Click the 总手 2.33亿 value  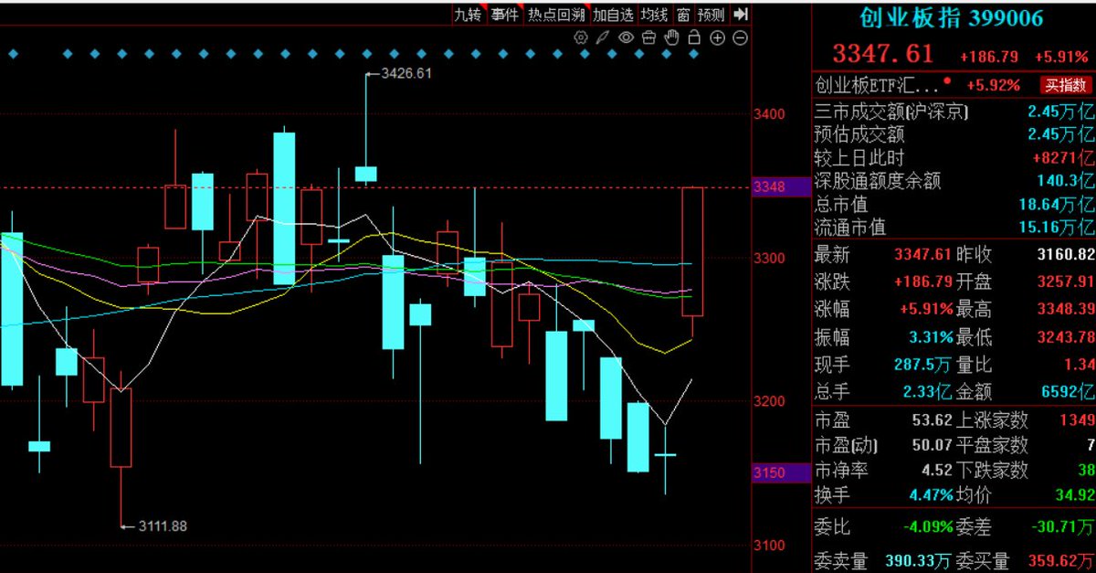925,392
